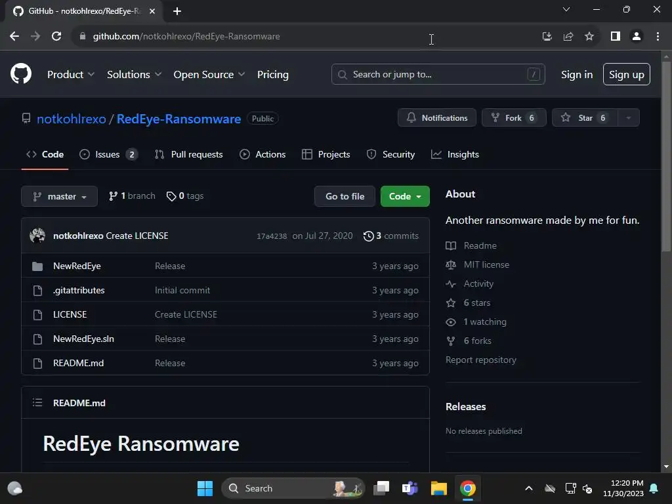Viewport: 672px width, 504px height.
Task: Open the Insights tab
Action: (455, 154)
